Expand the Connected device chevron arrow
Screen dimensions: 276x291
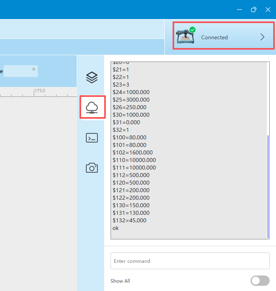262,37
